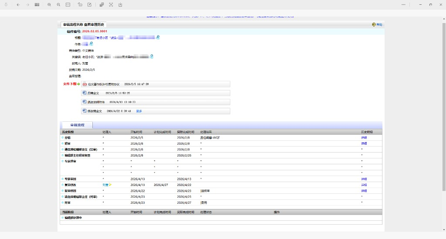Click 更多 next to 修改稿全文
Screen dimensions: 446x239
coord(139,111)
